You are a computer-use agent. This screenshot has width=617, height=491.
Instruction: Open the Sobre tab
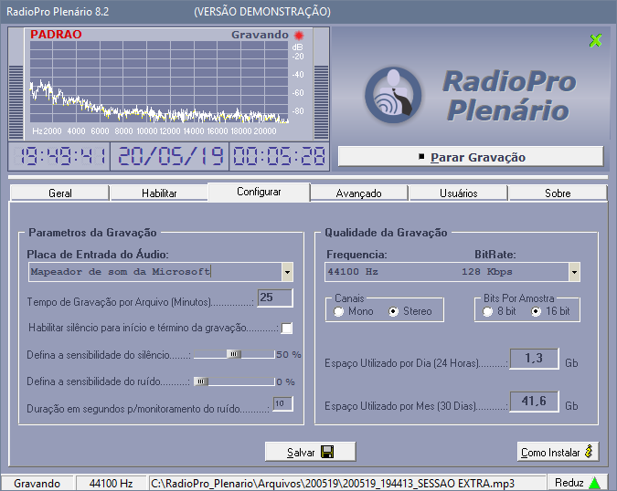[x=558, y=193]
